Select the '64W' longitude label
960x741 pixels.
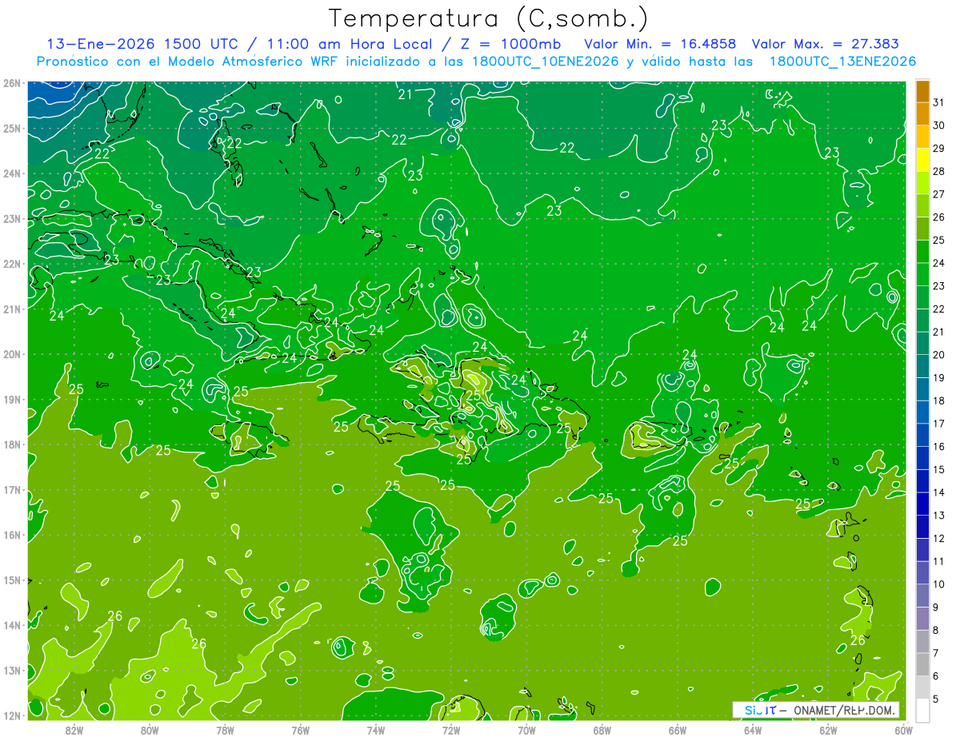point(753,730)
